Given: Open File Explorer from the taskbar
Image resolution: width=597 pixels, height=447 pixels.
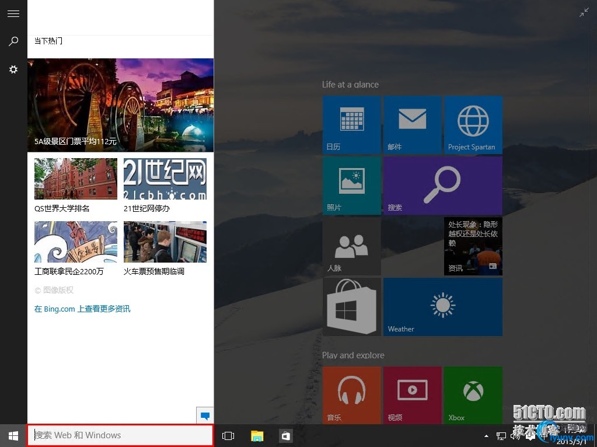Looking at the screenshot, I should [257, 435].
